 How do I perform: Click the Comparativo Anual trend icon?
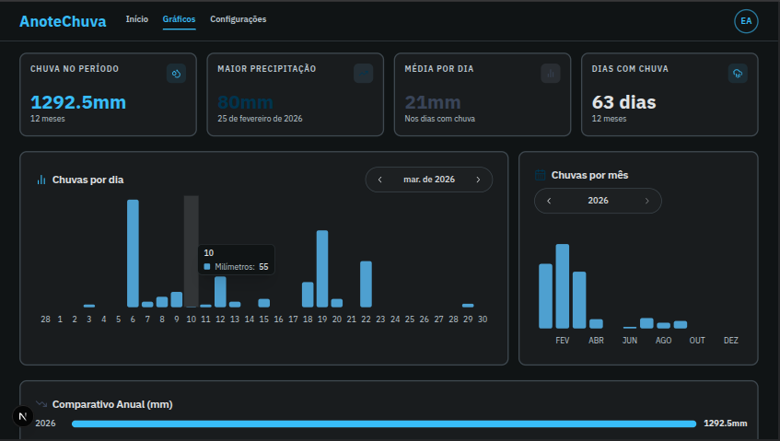coord(41,403)
